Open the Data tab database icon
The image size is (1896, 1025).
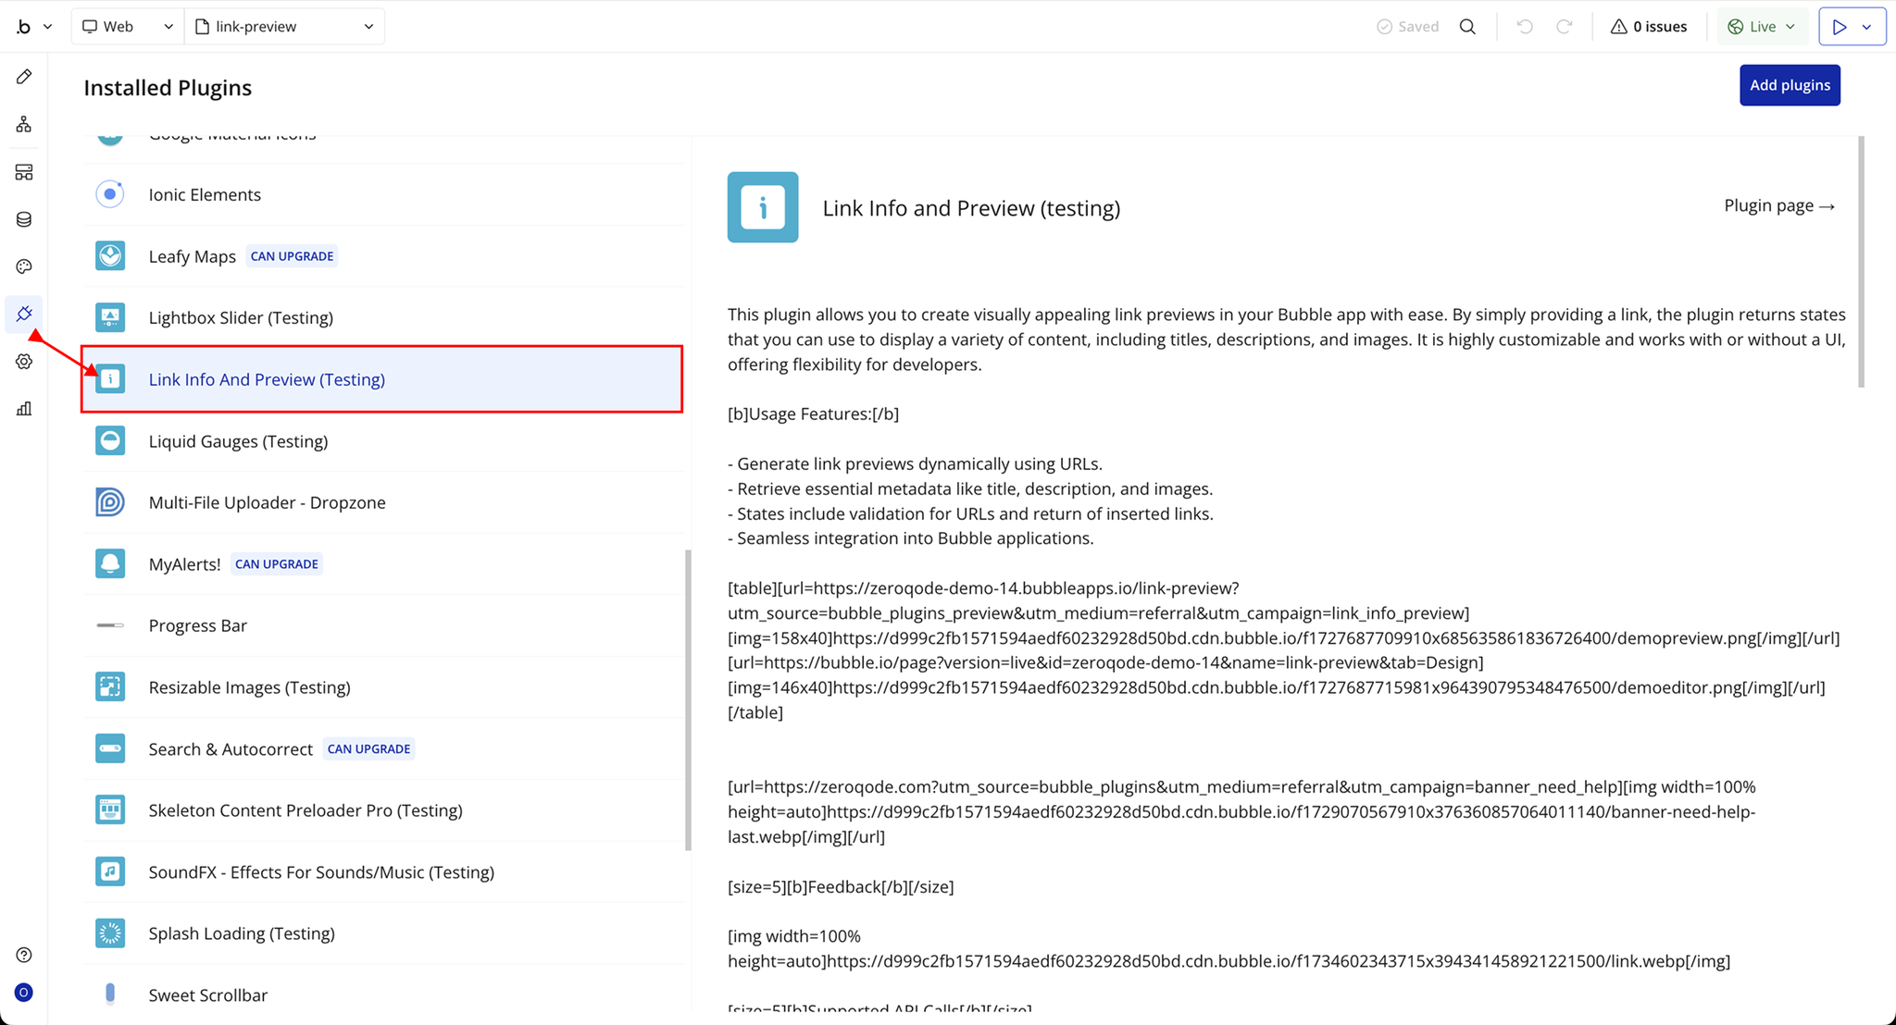pos(24,219)
